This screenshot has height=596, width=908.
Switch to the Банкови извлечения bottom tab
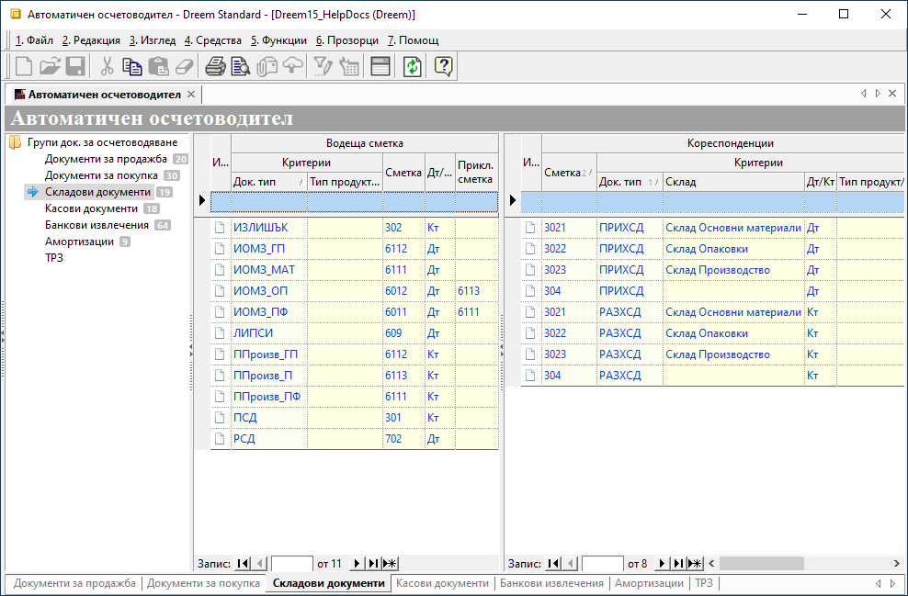click(x=552, y=583)
